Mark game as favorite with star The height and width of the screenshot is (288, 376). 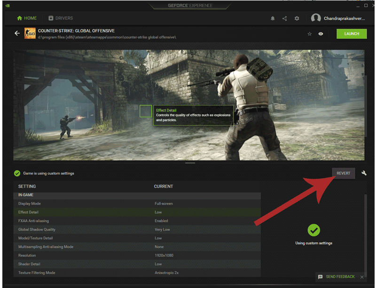310,34
